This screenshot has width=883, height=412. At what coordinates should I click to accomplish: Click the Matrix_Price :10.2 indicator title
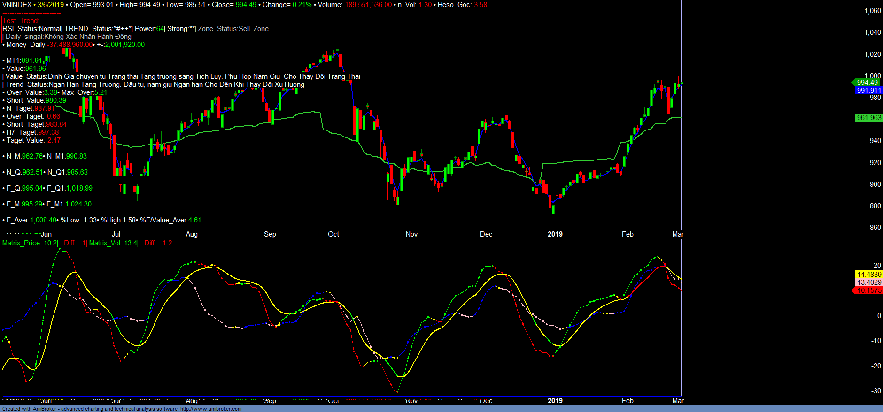pos(30,243)
